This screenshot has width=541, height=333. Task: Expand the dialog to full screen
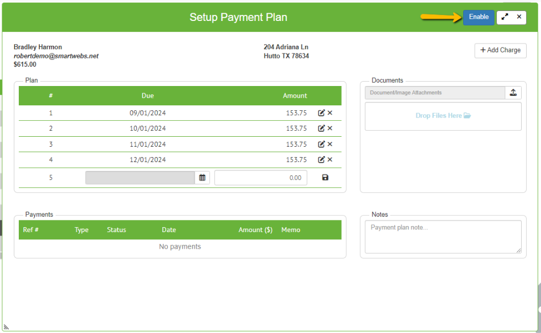[x=505, y=17]
